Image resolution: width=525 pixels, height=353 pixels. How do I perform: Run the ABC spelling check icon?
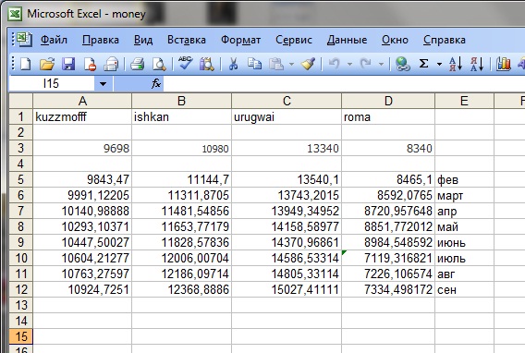click(x=185, y=63)
